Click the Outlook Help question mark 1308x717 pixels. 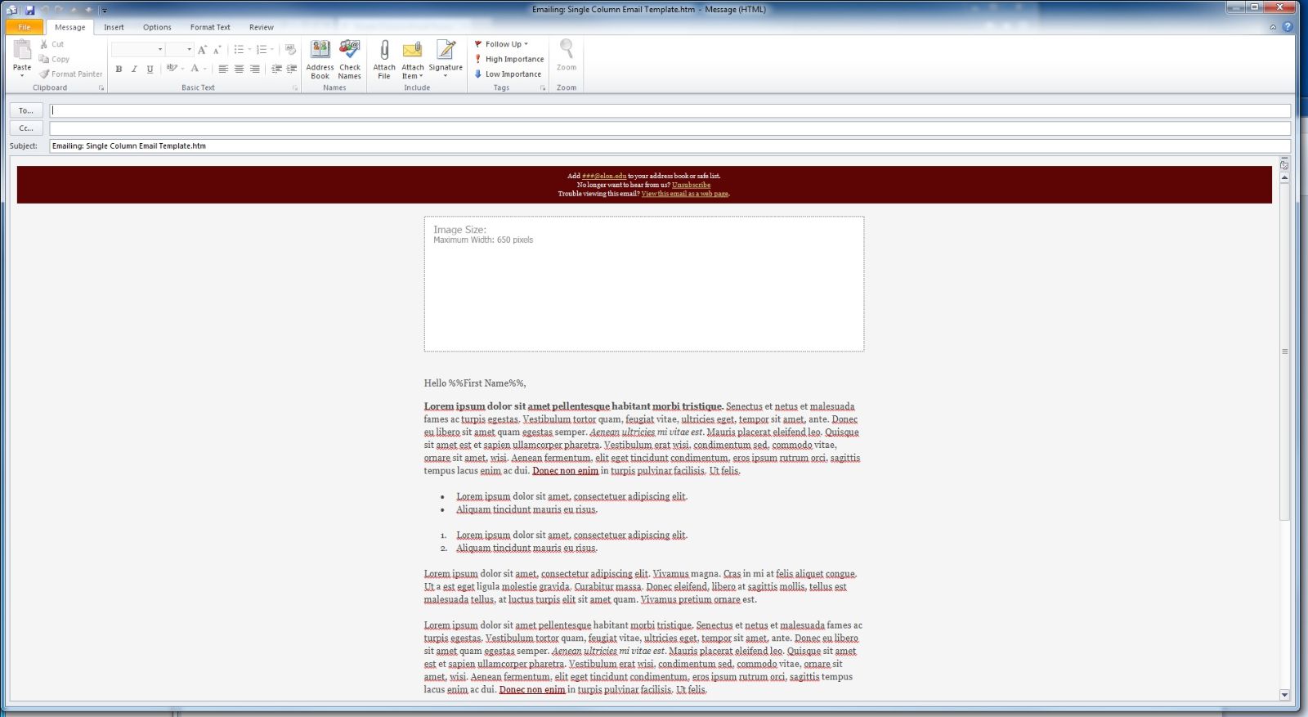[x=1288, y=27]
